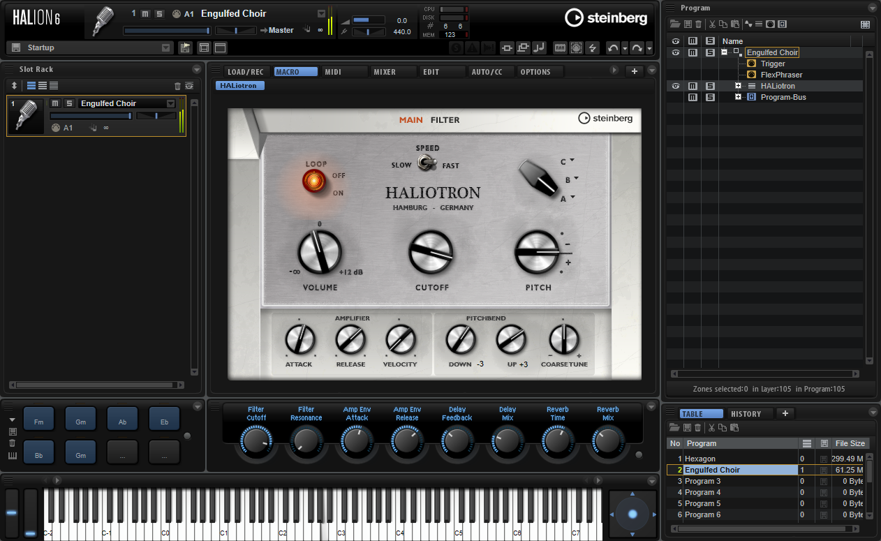Click the Load Program folder icon in Program panel
881x541 pixels.
[x=675, y=24]
